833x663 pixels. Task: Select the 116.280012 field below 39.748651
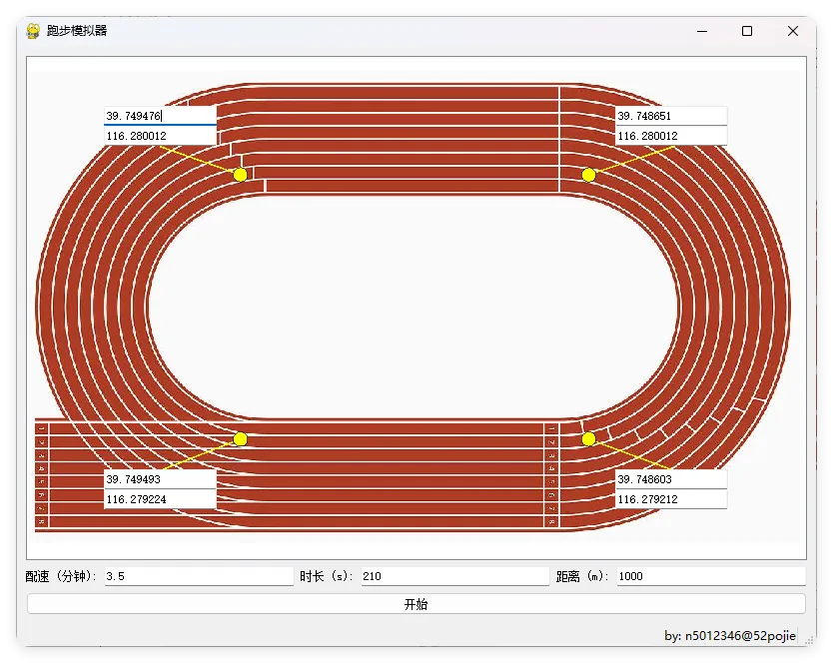[670, 136]
